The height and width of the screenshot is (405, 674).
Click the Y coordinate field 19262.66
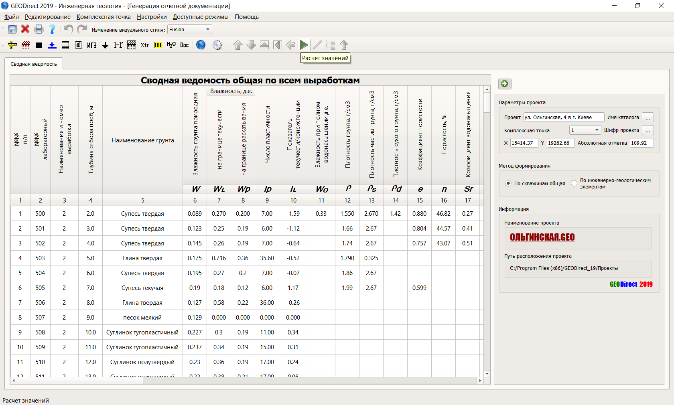[x=561, y=143]
